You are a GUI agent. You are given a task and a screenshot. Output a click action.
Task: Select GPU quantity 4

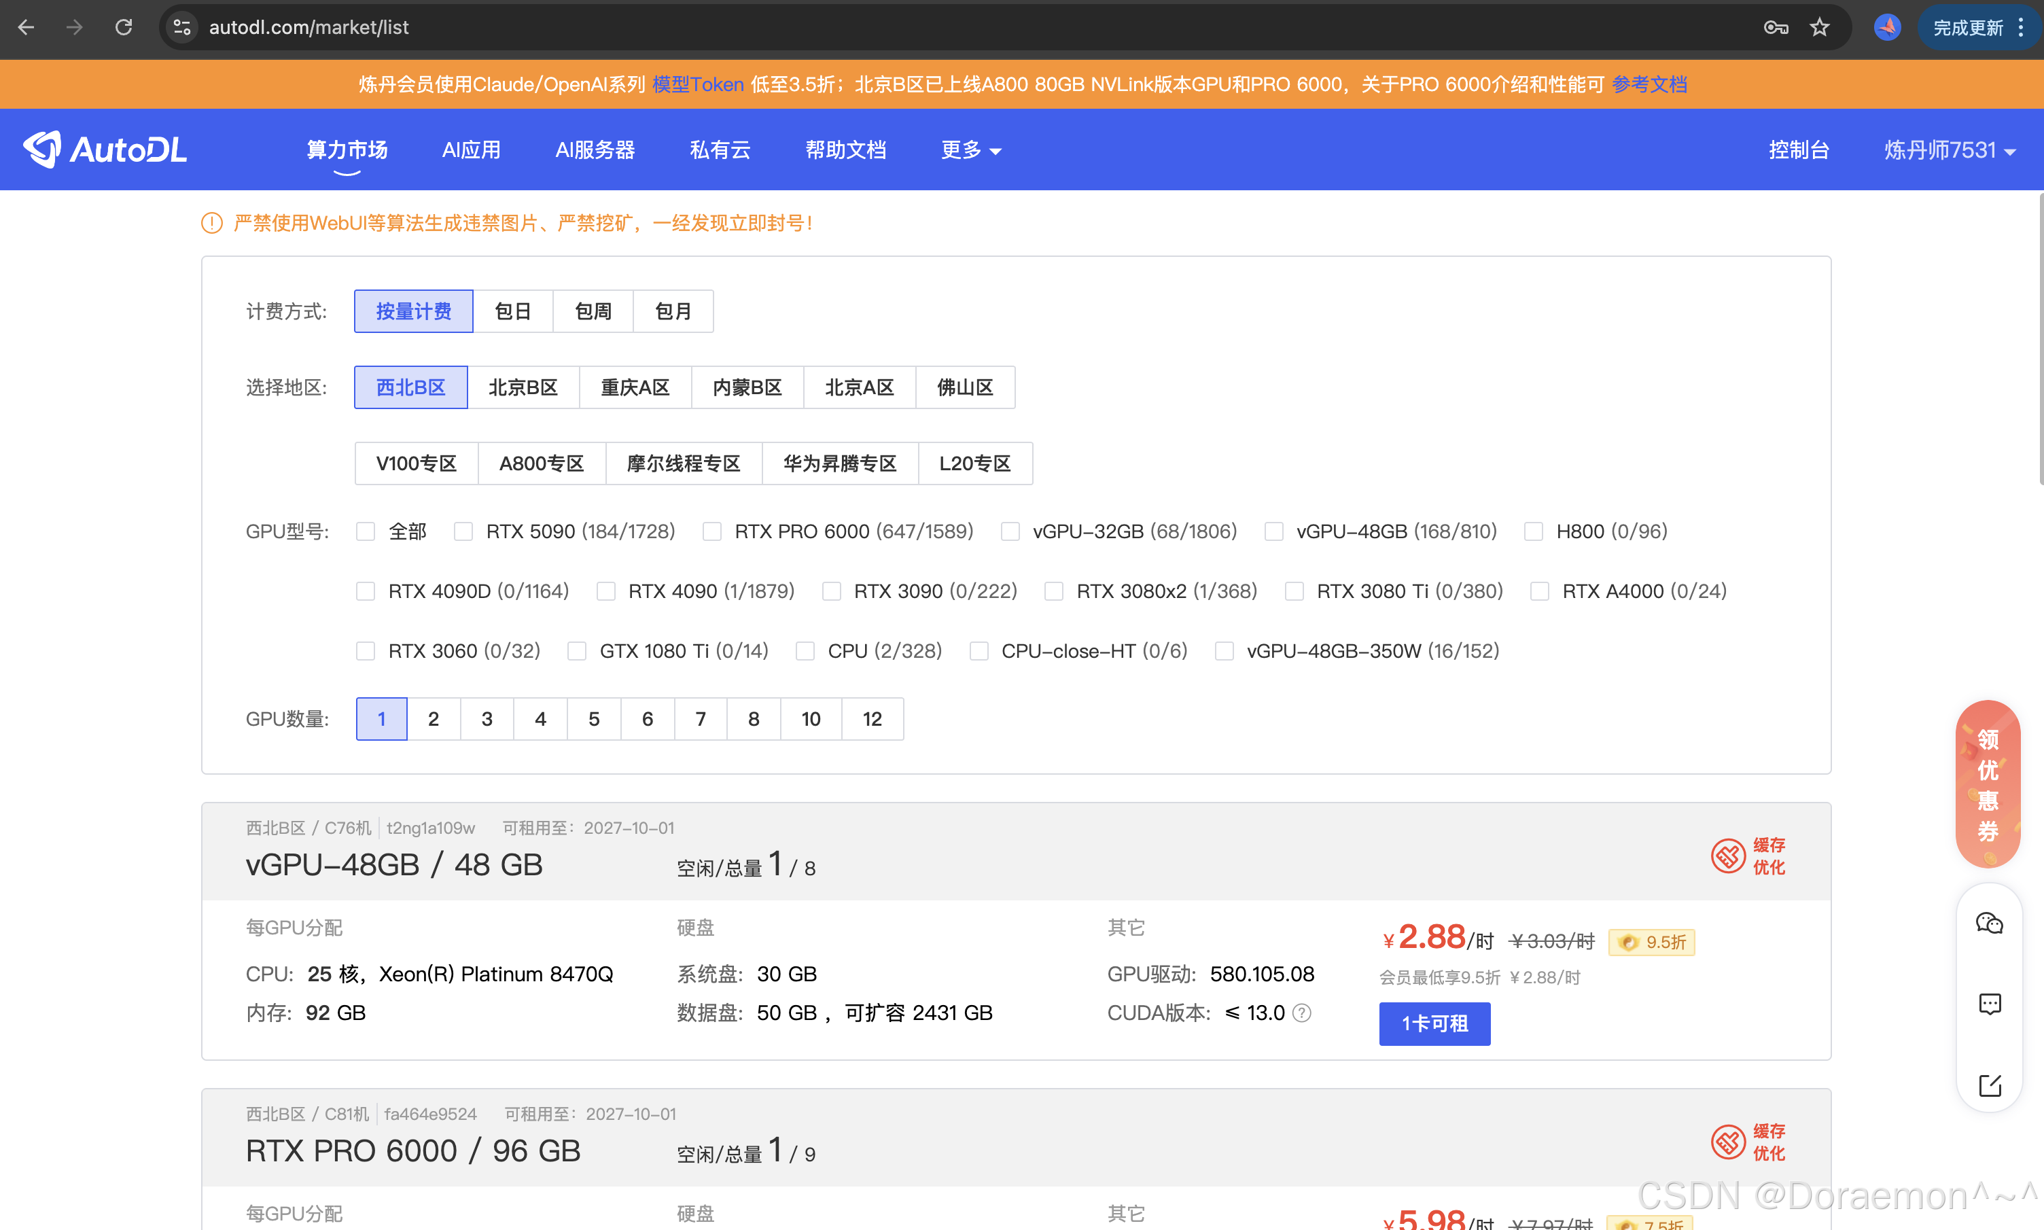(x=540, y=718)
